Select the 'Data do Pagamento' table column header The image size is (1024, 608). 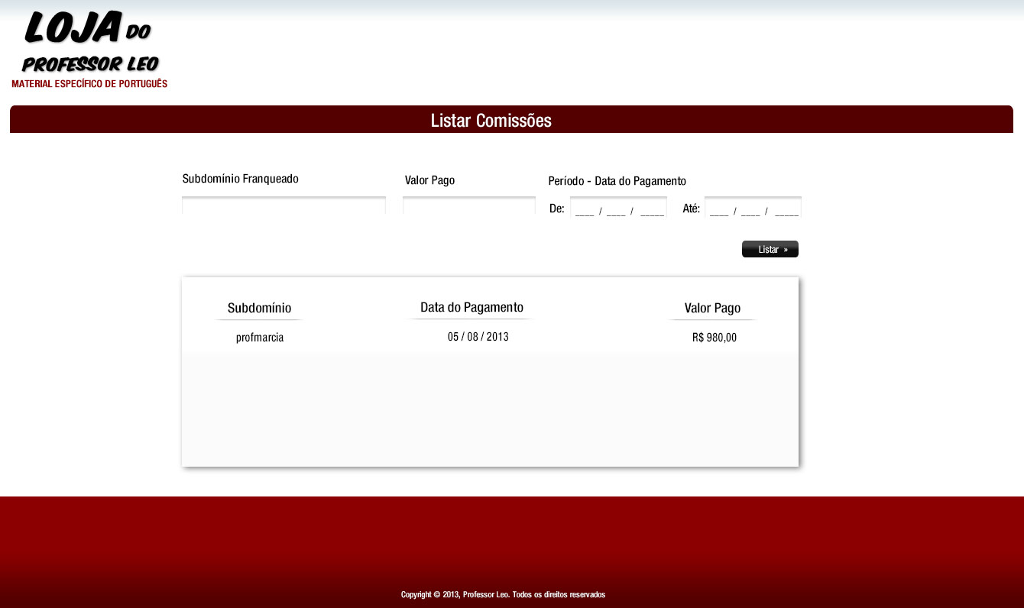coord(471,307)
